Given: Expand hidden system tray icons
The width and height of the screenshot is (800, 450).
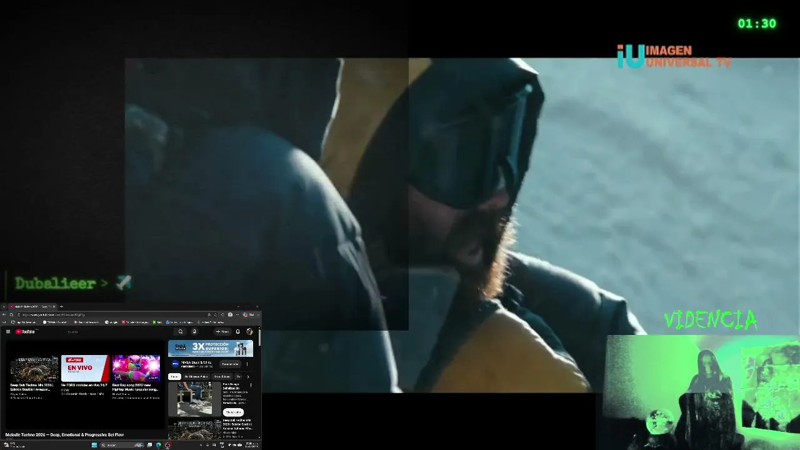Looking at the screenshot, I should (x=201, y=445).
